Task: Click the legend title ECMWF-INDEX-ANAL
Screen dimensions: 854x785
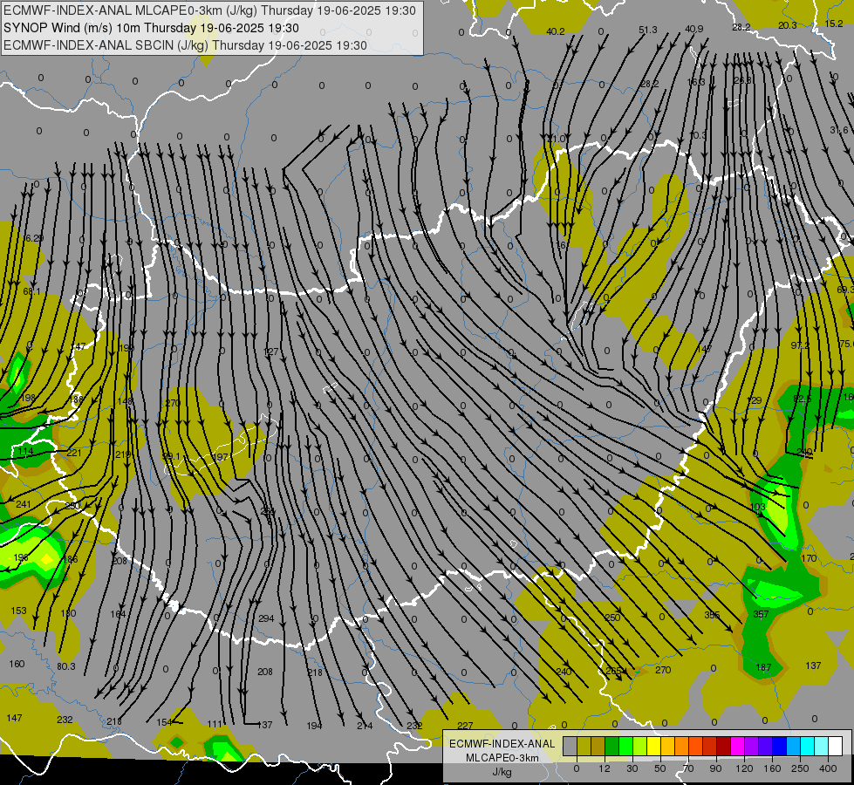Action: (x=502, y=744)
